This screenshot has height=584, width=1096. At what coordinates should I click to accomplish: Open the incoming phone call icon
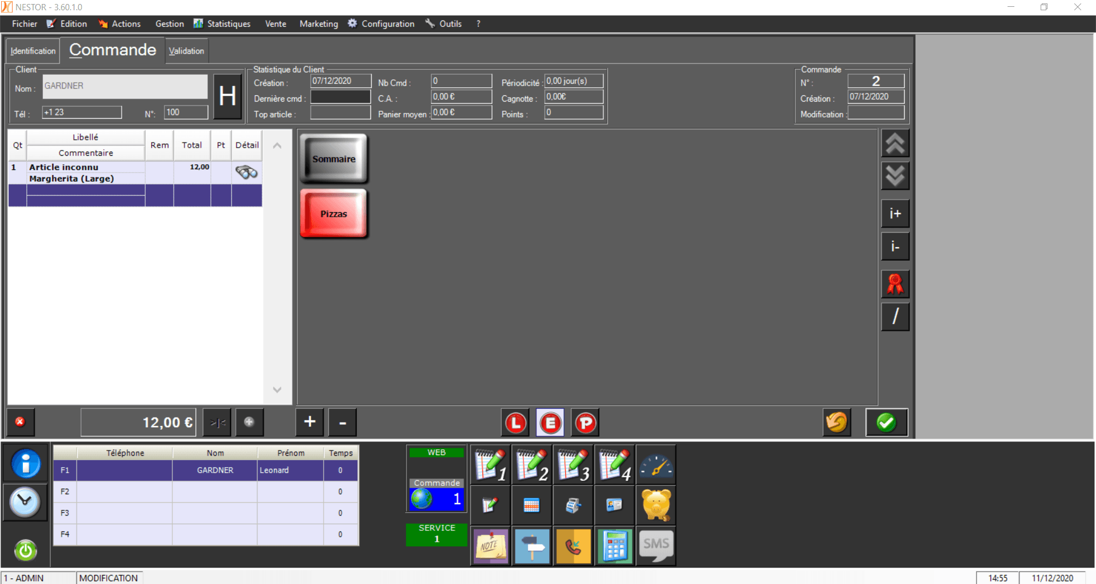point(573,546)
